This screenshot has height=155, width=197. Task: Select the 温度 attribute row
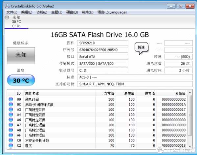coord(98,145)
